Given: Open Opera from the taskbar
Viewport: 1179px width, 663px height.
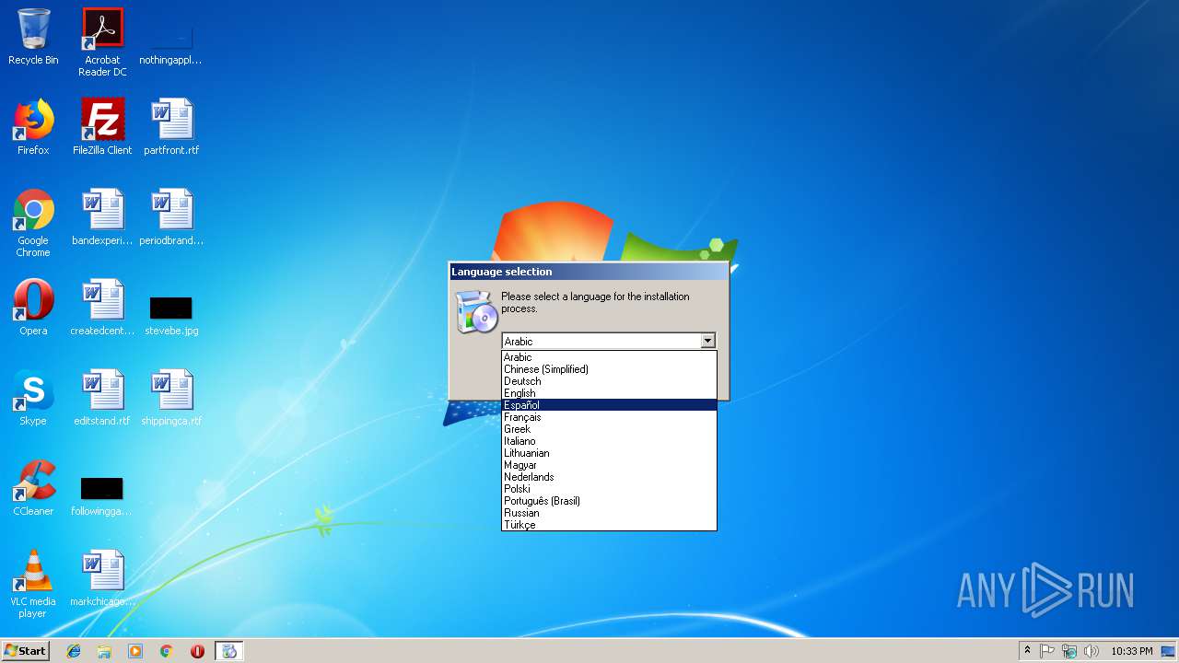Looking at the screenshot, I should pos(197,651).
